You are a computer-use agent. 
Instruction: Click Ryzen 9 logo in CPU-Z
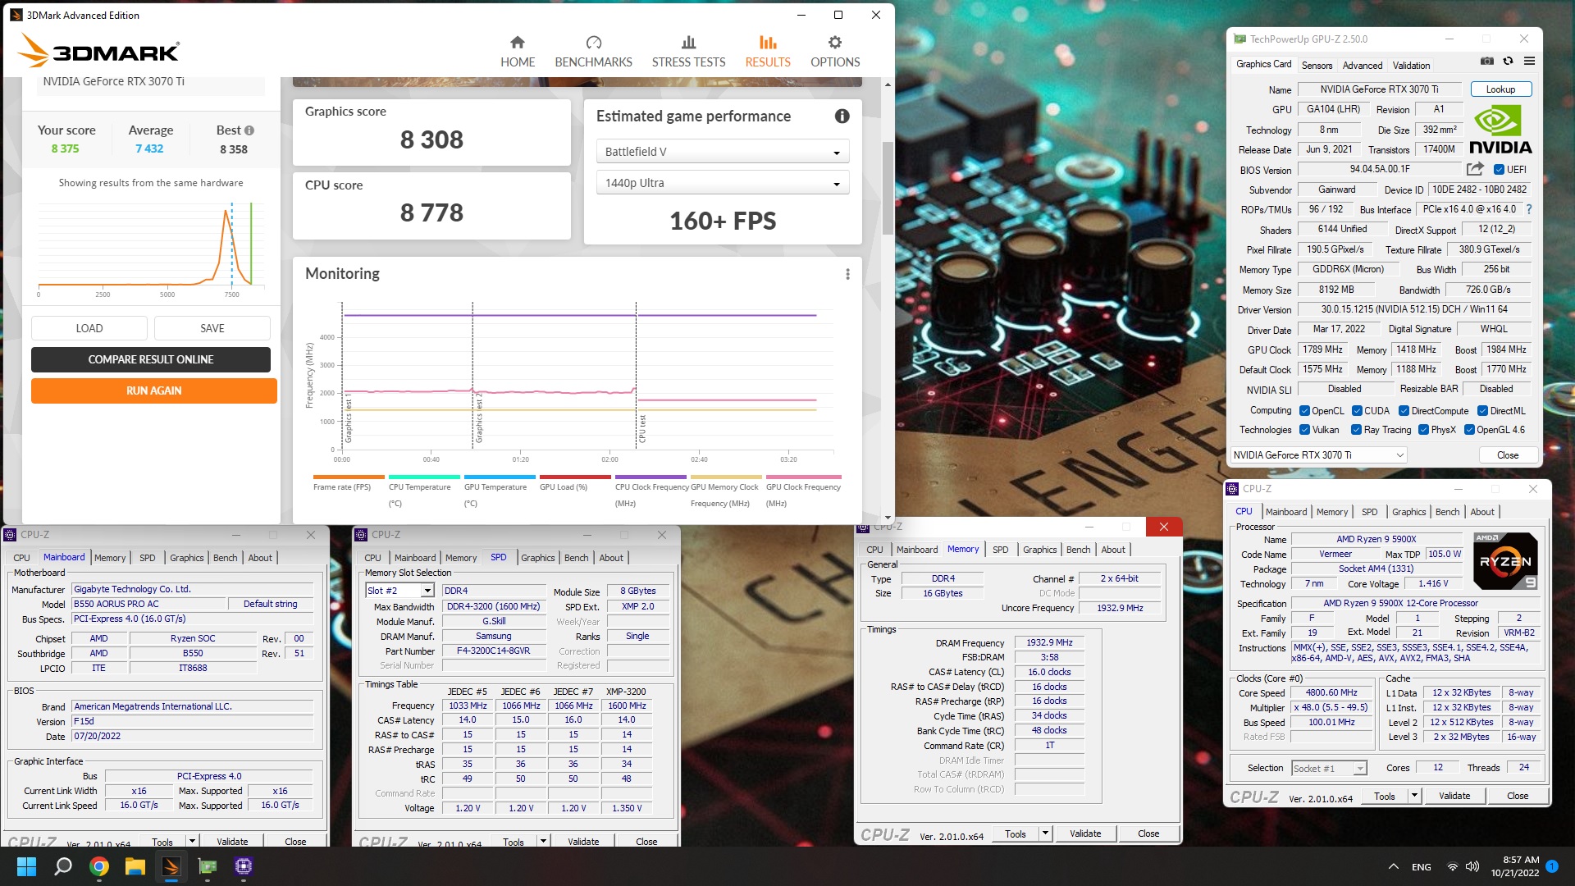(x=1505, y=561)
